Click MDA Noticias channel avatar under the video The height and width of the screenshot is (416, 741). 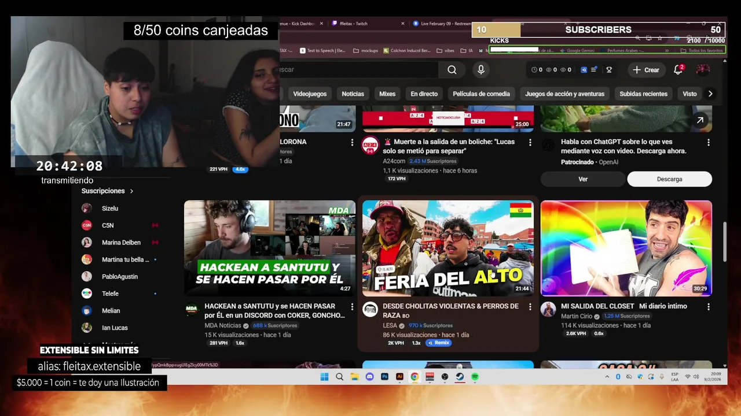tap(192, 310)
